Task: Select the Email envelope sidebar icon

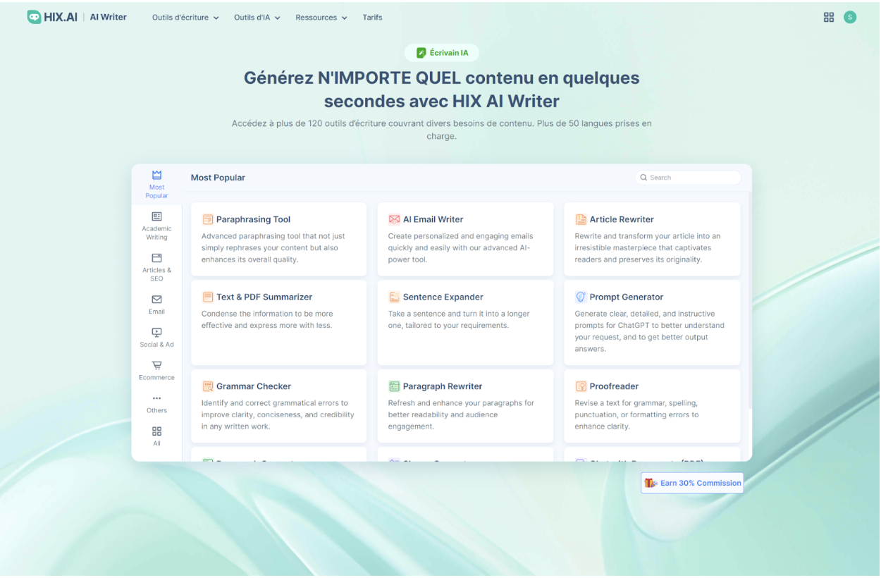Action: point(156,300)
